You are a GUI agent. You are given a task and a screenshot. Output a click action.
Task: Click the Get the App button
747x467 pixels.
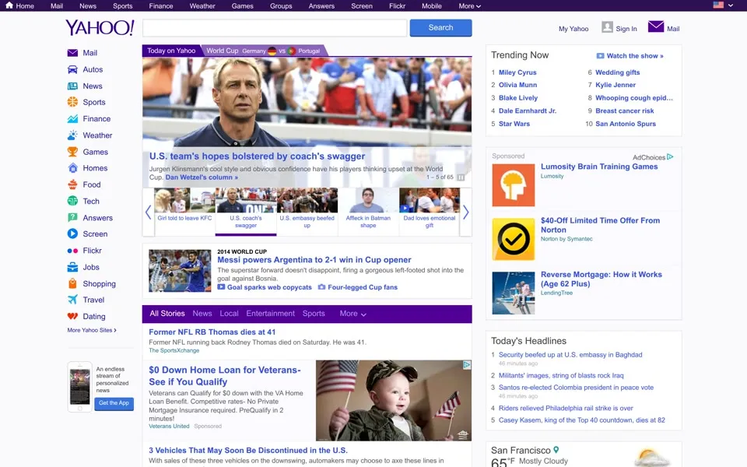coord(114,403)
